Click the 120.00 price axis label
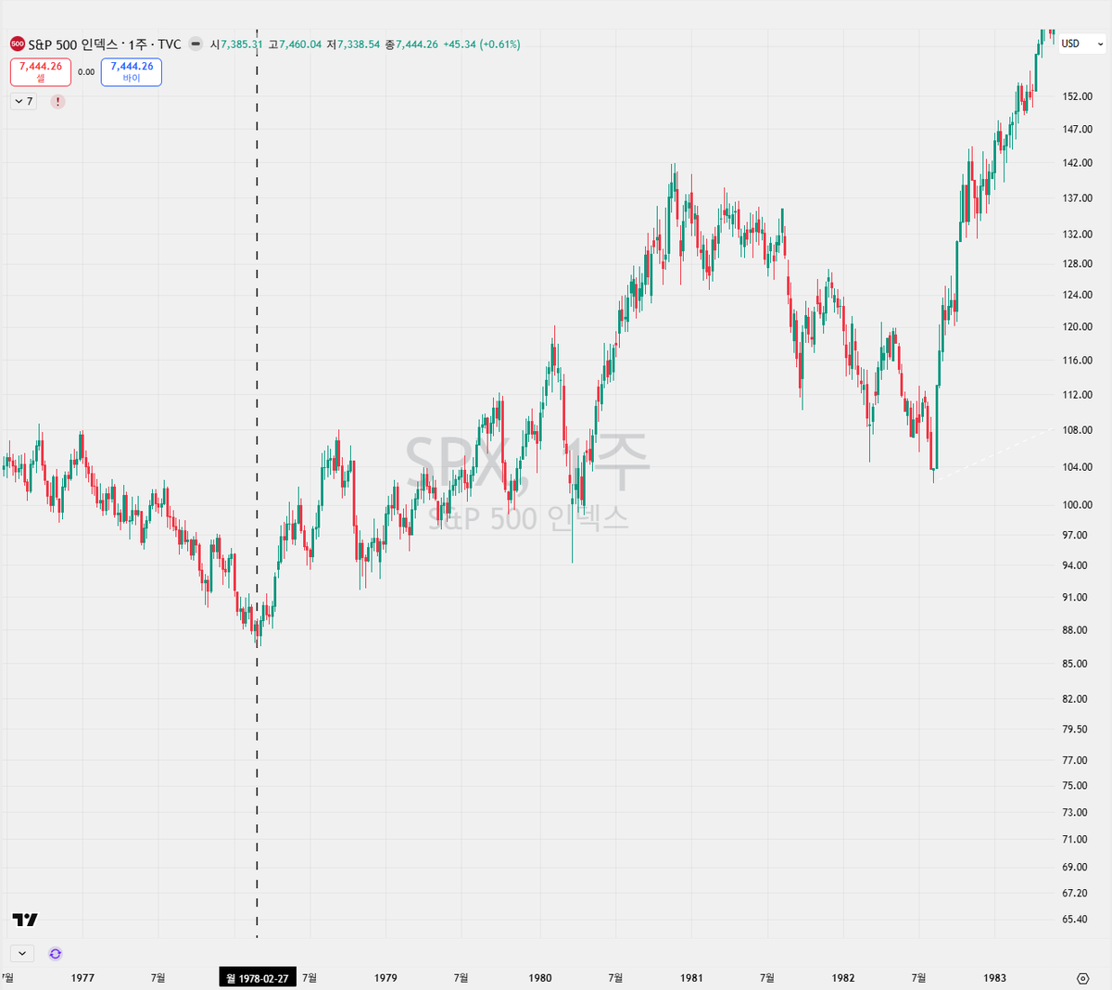The height and width of the screenshot is (990, 1112). 1077,327
